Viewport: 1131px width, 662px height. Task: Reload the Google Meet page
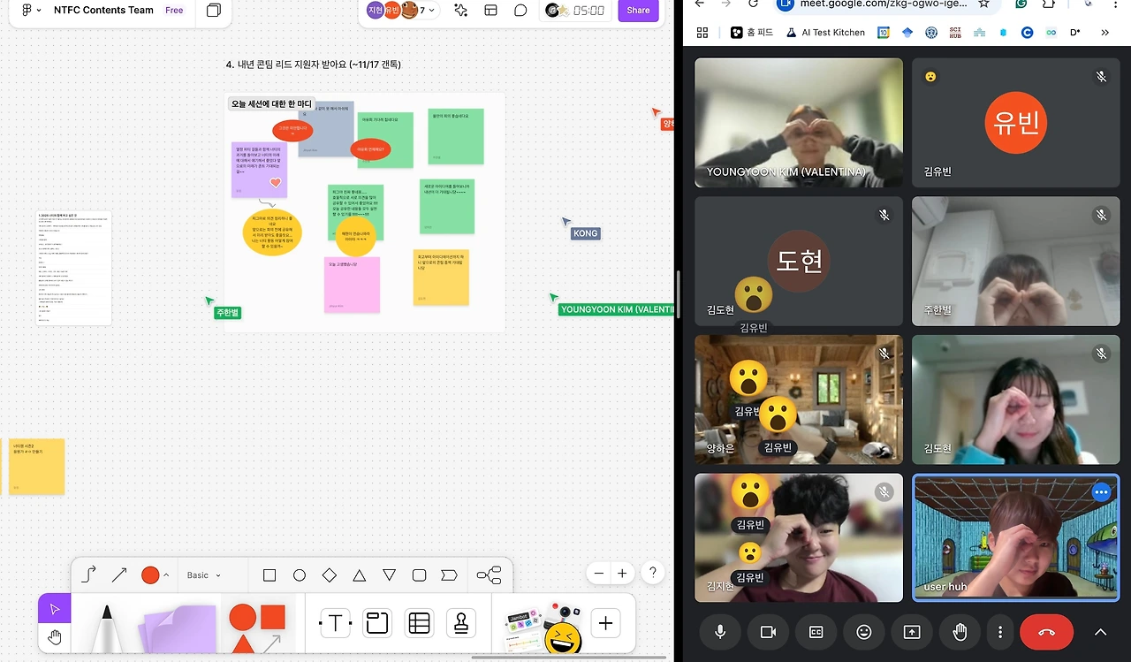pos(753,4)
